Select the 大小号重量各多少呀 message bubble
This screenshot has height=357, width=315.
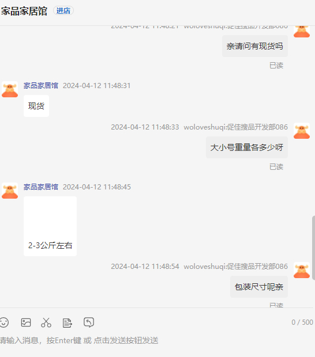[247, 147]
